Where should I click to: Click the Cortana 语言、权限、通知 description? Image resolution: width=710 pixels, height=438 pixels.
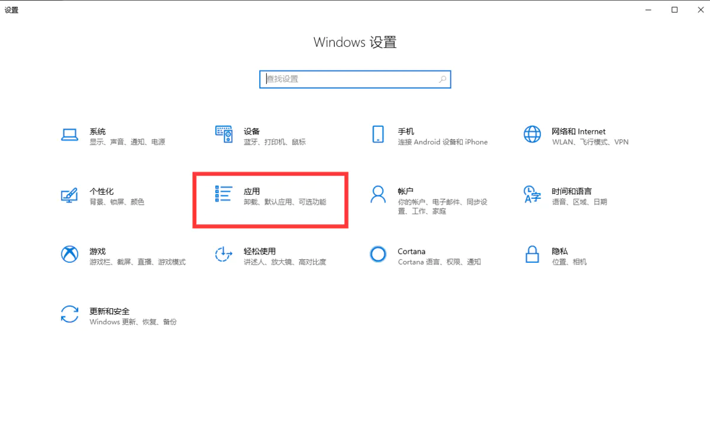click(x=439, y=262)
